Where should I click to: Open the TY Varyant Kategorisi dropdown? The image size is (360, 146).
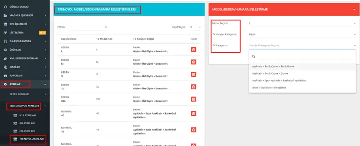[x=302, y=34]
